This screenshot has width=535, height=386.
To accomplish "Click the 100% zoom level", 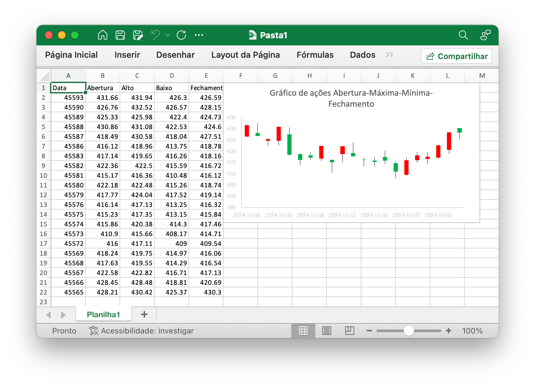I will click(472, 331).
